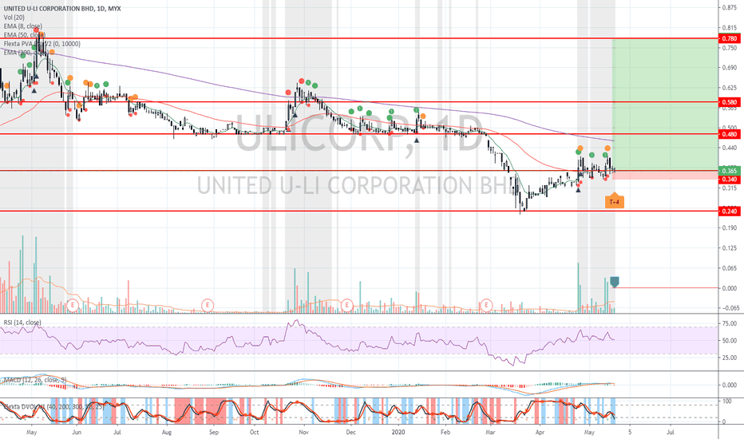Select the Vol (20) indicator legend
The height and width of the screenshot is (439, 744).
point(14,18)
